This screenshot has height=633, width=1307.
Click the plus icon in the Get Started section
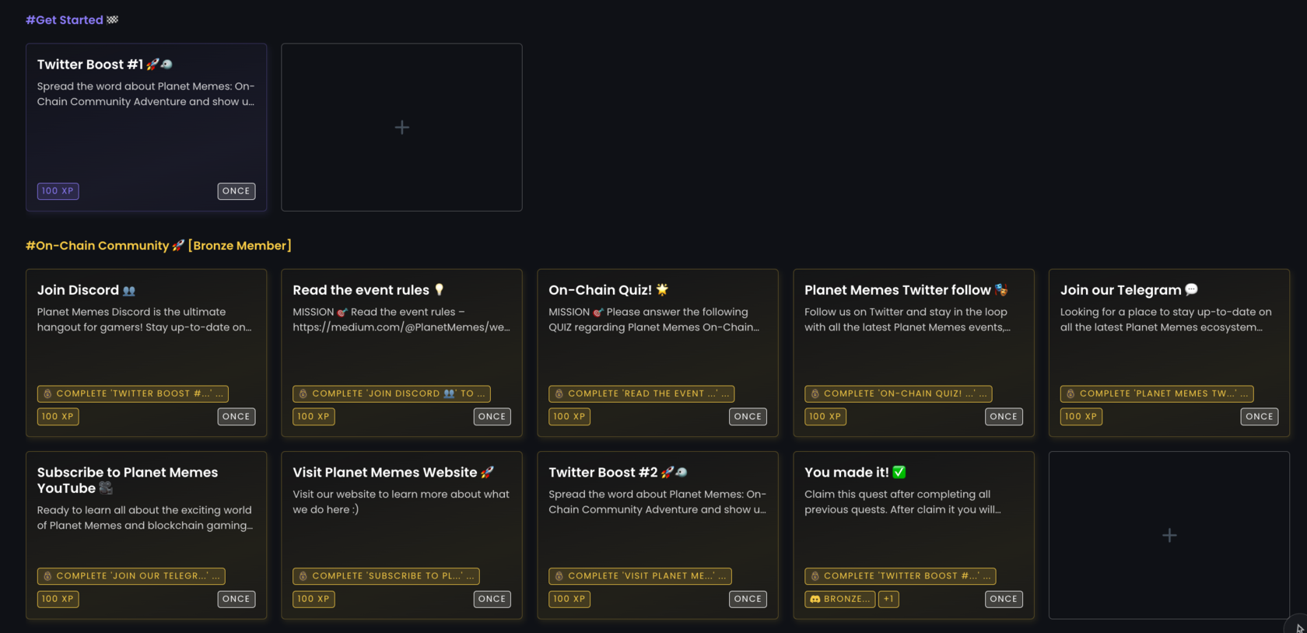pos(401,127)
